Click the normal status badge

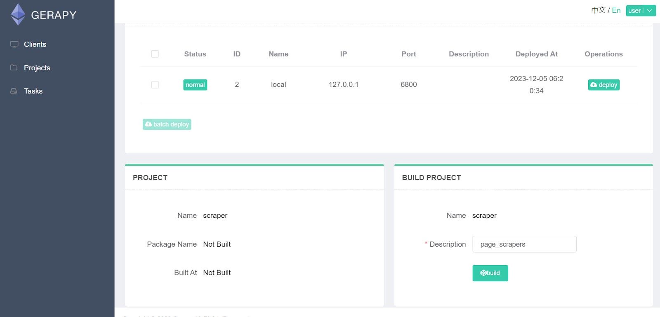point(195,85)
